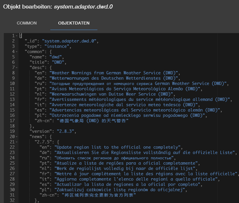Click the Italian text "Avvertenze meteorologiche"
The height and width of the screenshot is (203, 239).
tap(83, 105)
